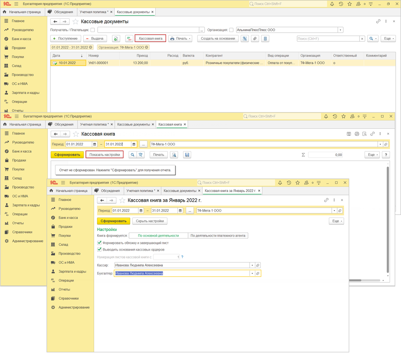Click Создать на основании

(x=218, y=39)
